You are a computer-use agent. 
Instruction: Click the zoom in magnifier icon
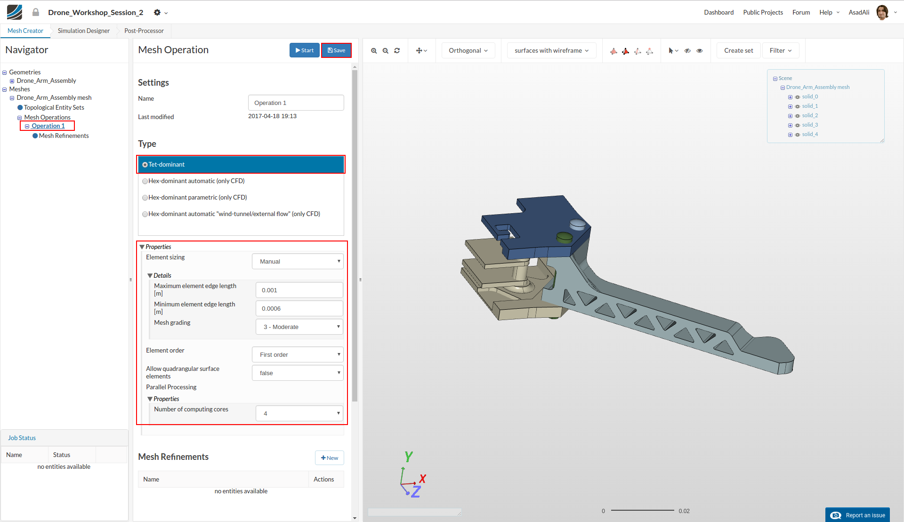click(x=374, y=51)
